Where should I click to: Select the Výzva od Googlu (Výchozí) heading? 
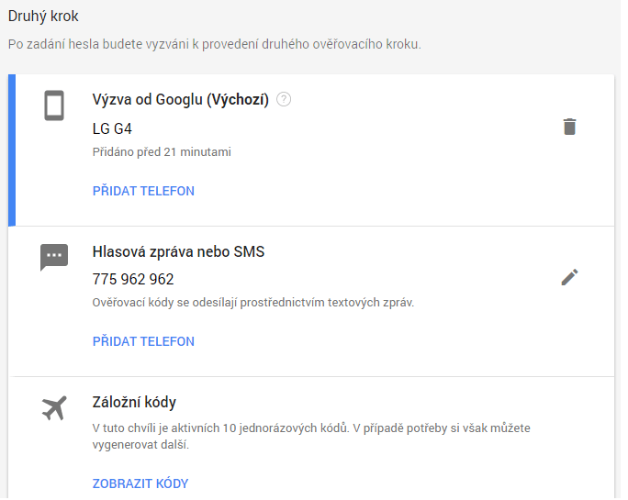tap(181, 99)
